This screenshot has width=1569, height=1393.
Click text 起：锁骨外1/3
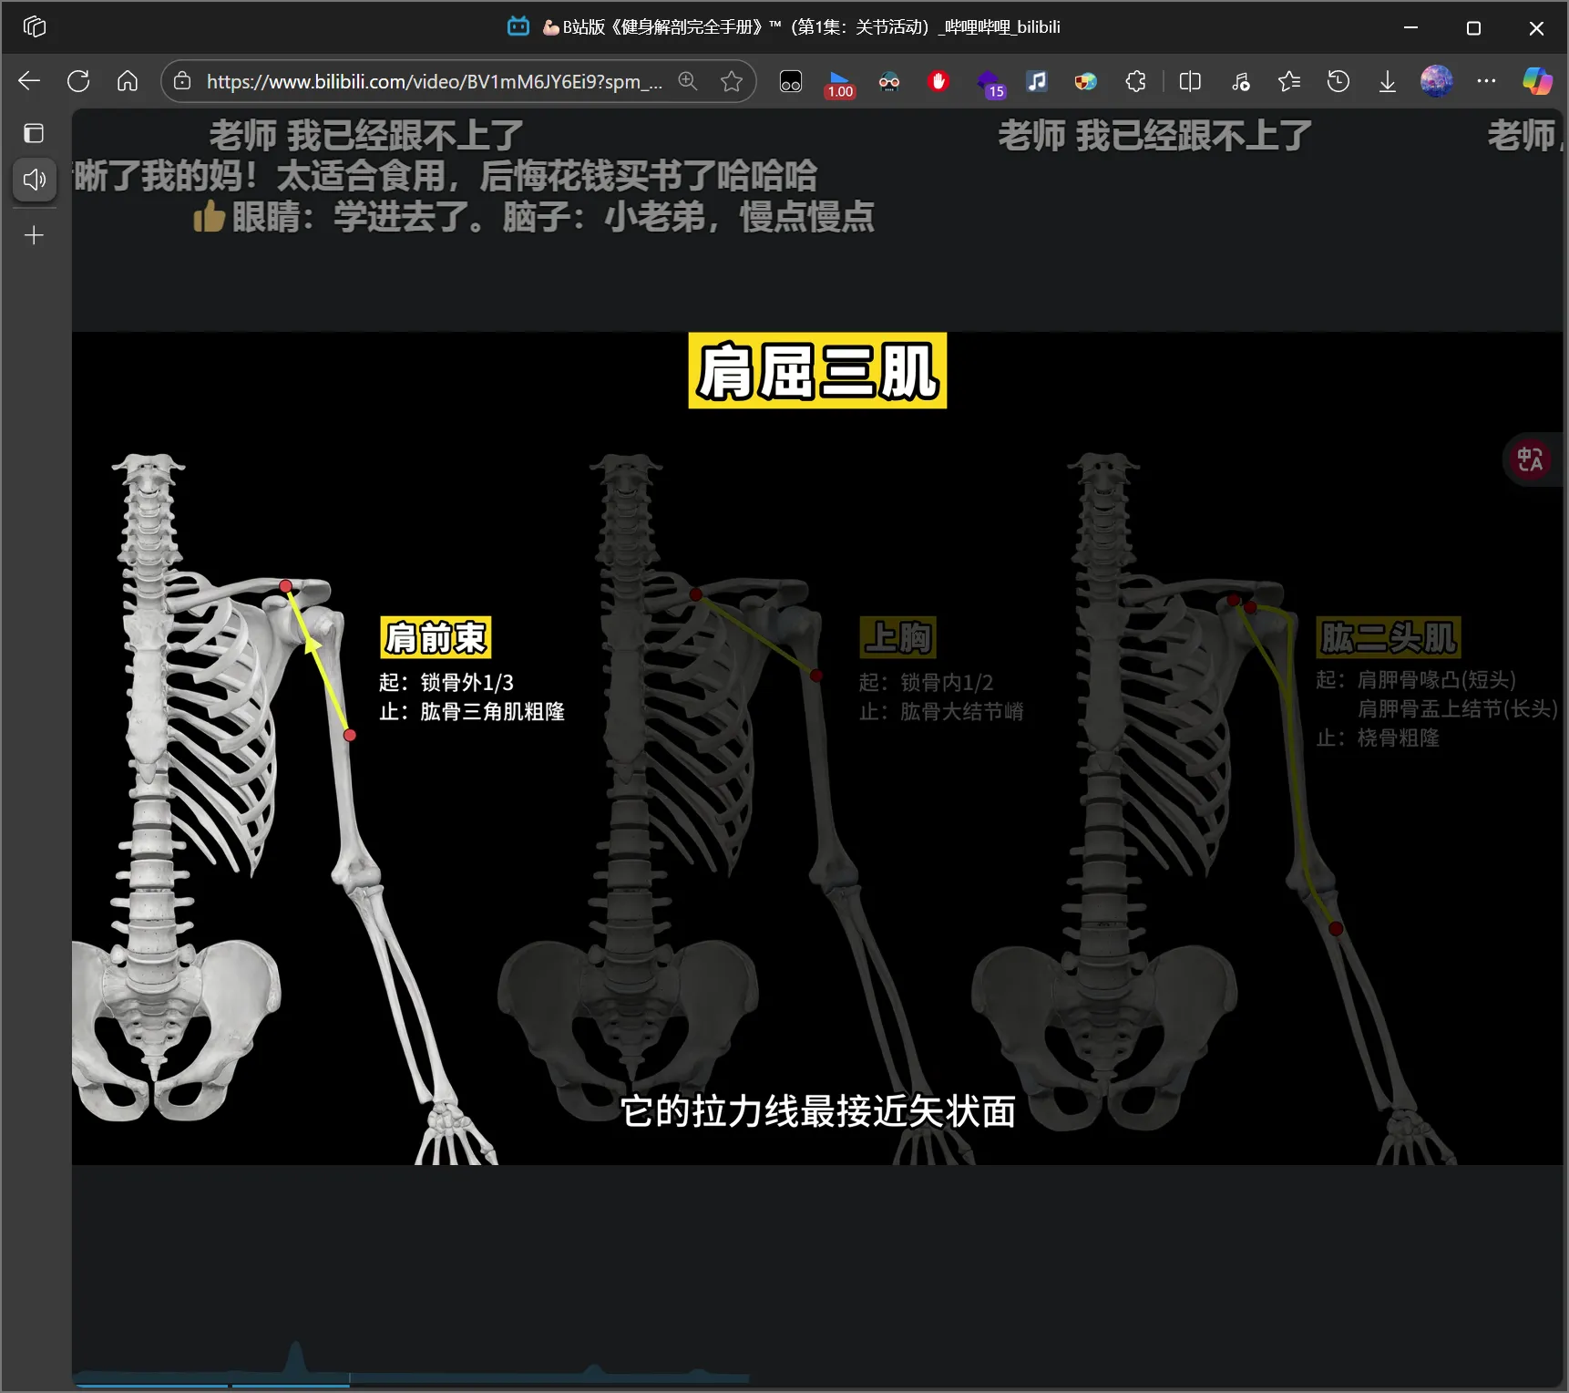(446, 682)
